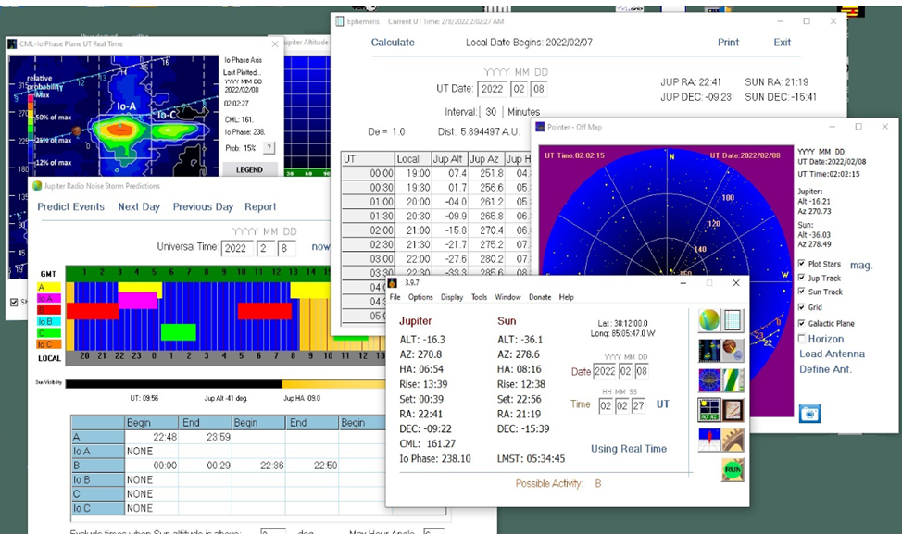Click the magenta Io-A event bar in chart
The image size is (902, 534).
click(137, 301)
